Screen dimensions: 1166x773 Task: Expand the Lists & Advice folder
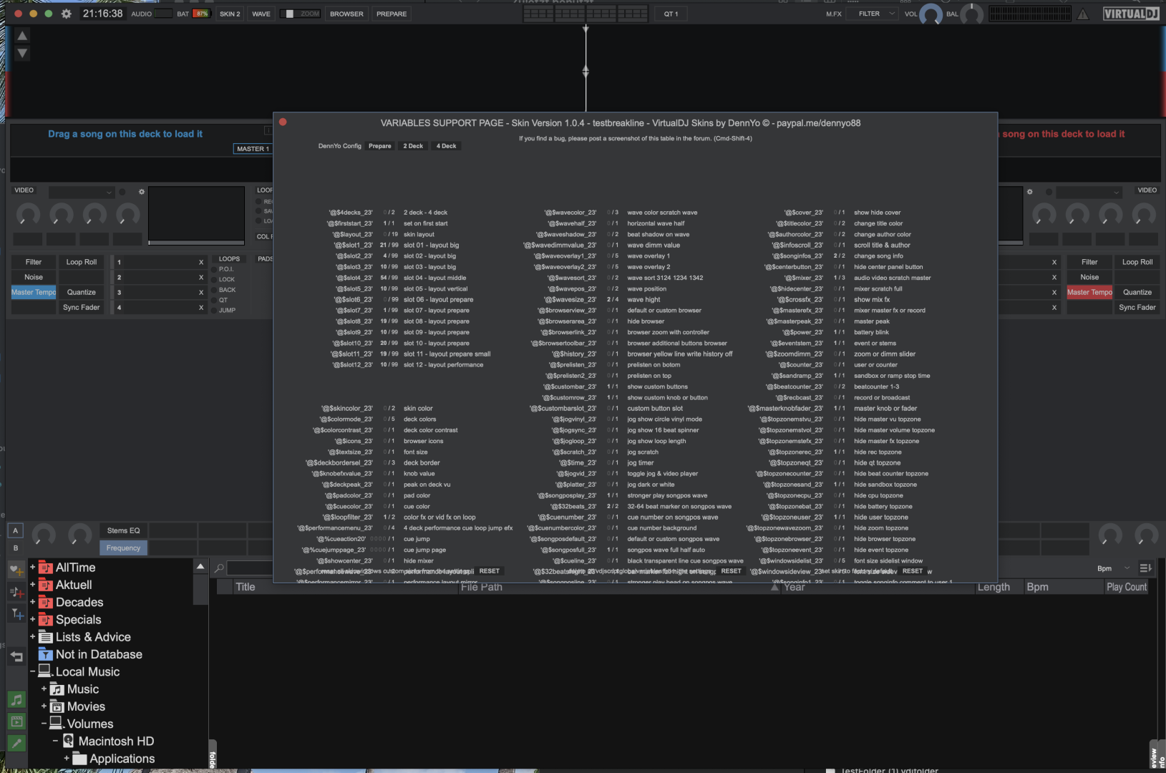pos(32,637)
